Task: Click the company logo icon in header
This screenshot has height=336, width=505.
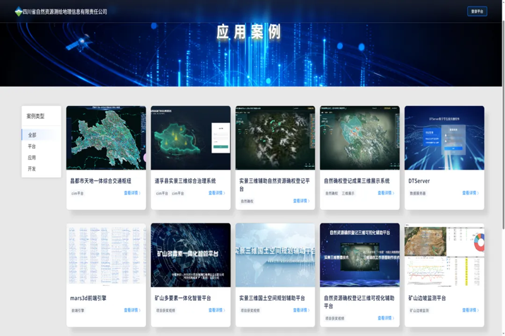Action: [x=18, y=11]
